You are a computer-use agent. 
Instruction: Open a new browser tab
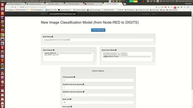(x=125, y=4)
